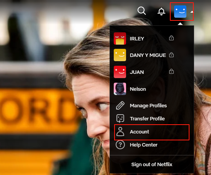Click Nelson's masked figure avatar
The height and width of the screenshot is (175, 211).
pyautogui.click(x=120, y=89)
